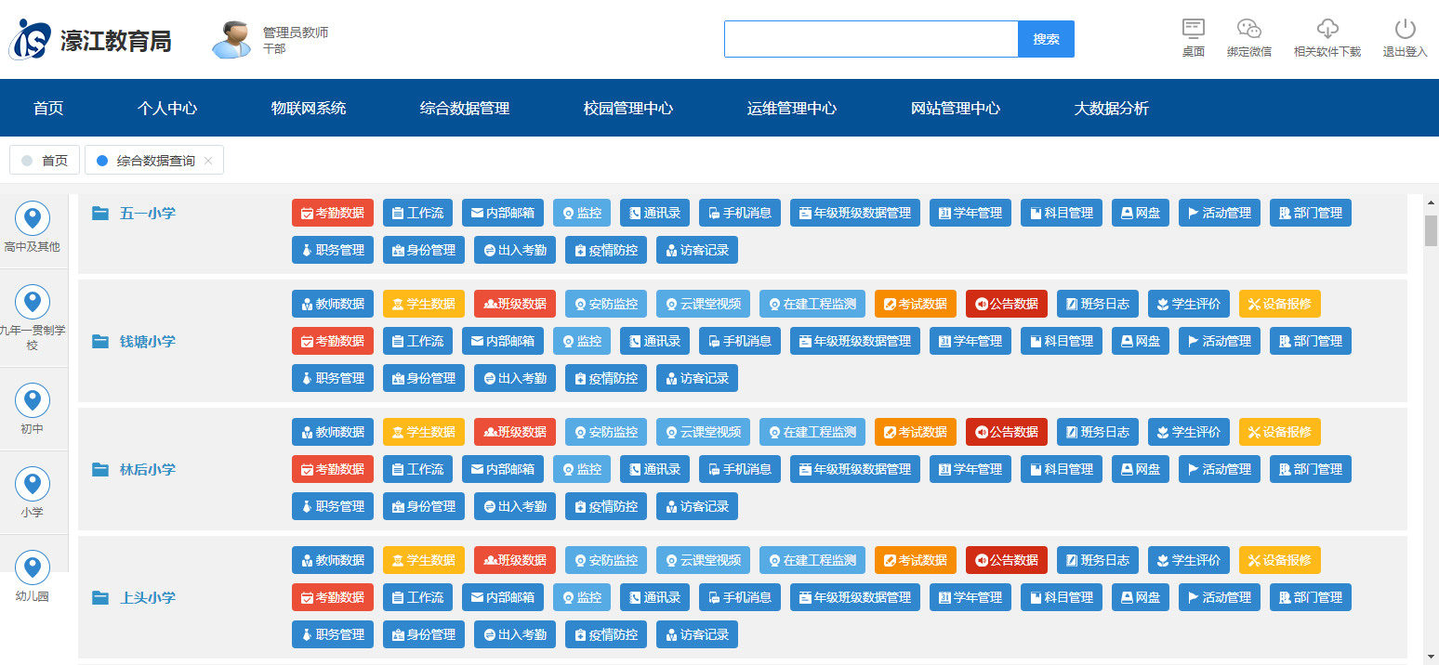Select 初中 location pin in sidebar
This screenshot has width=1439, height=665.
pos(33,400)
